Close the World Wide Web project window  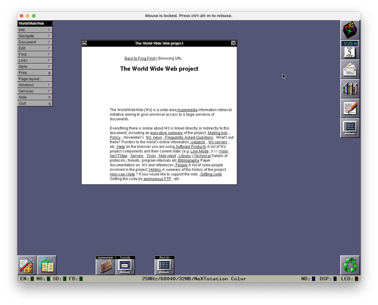pos(233,43)
